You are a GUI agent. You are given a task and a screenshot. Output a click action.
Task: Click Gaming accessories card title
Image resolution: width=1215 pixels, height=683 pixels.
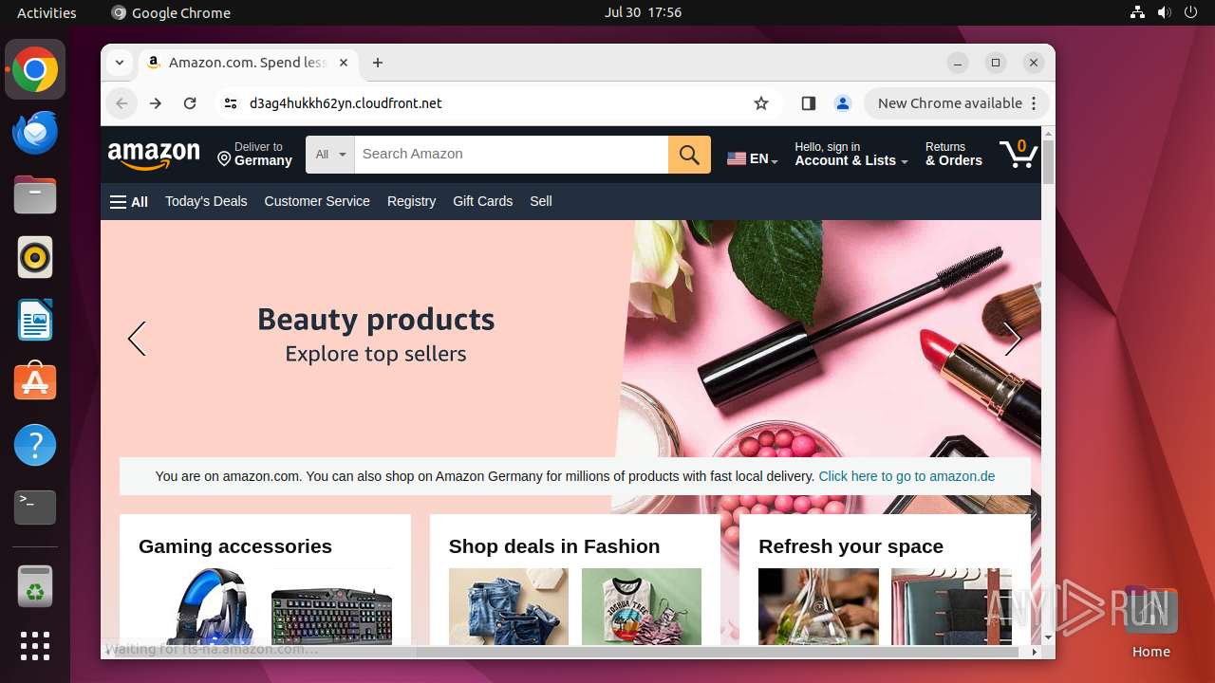click(x=235, y=546)
